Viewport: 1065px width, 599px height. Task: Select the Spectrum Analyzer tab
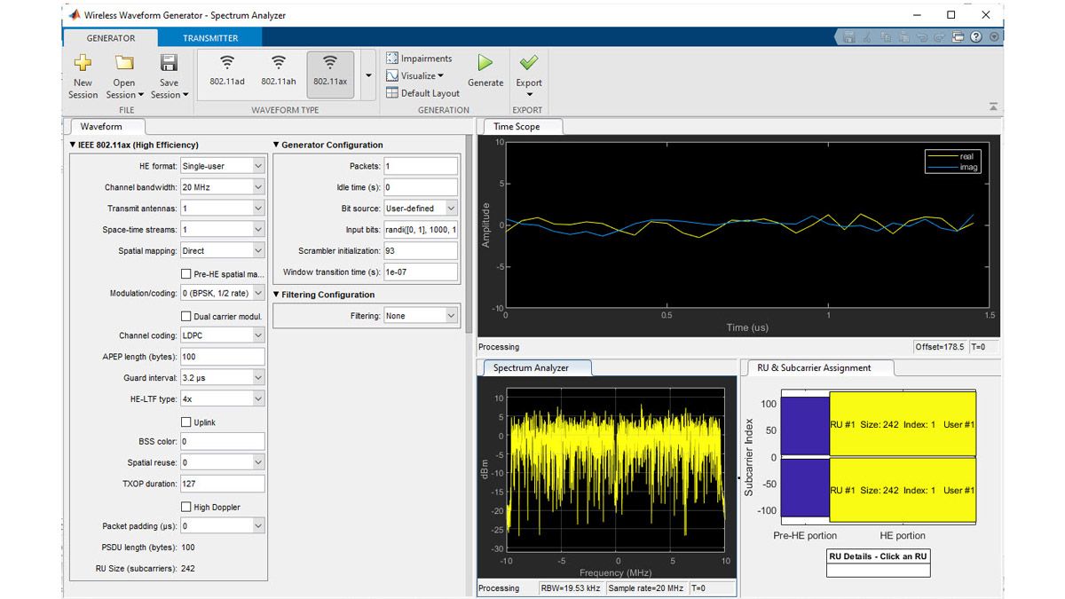(x=532, y=367)
